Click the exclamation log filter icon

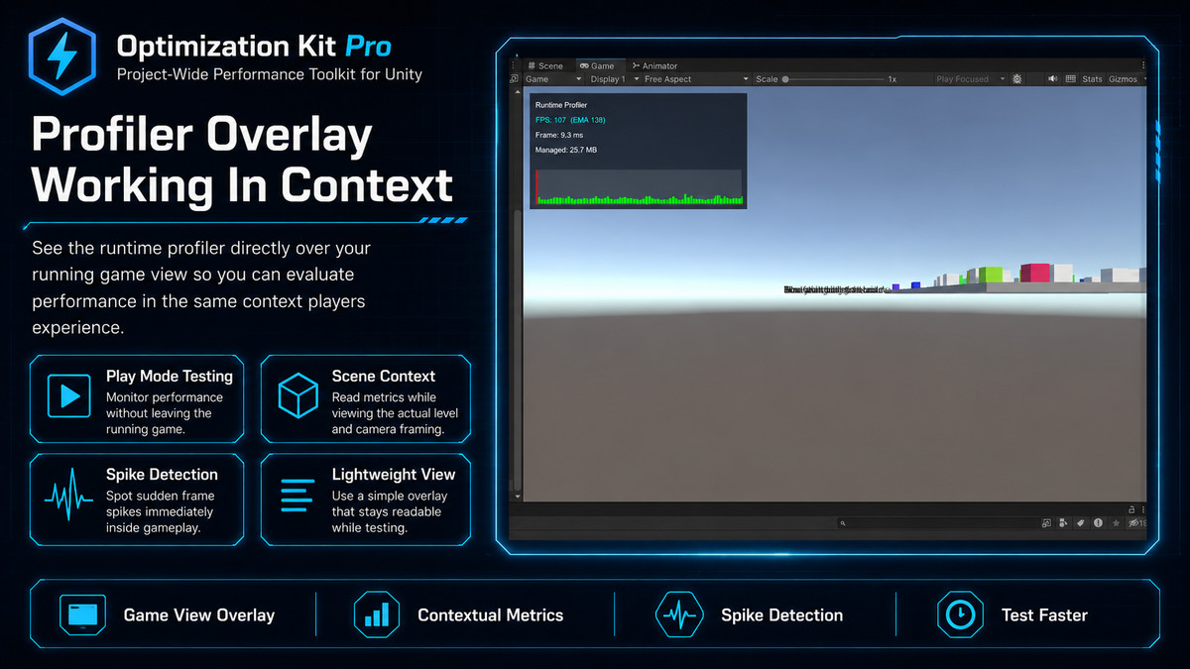(1097, 522)
